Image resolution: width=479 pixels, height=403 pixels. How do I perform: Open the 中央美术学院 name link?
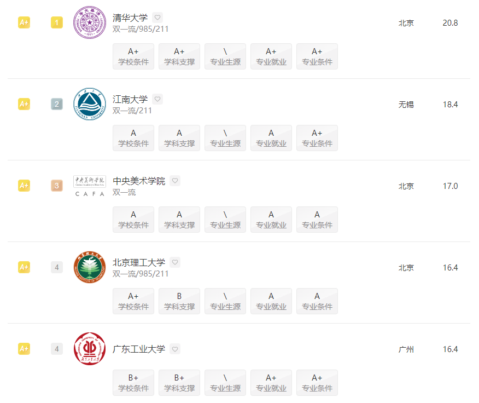click(x=139, y=181)
